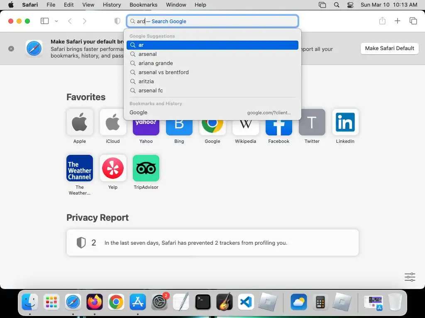Click the date and time display
The width and height of the screenshot is (425, 318).
click(389, 5)
